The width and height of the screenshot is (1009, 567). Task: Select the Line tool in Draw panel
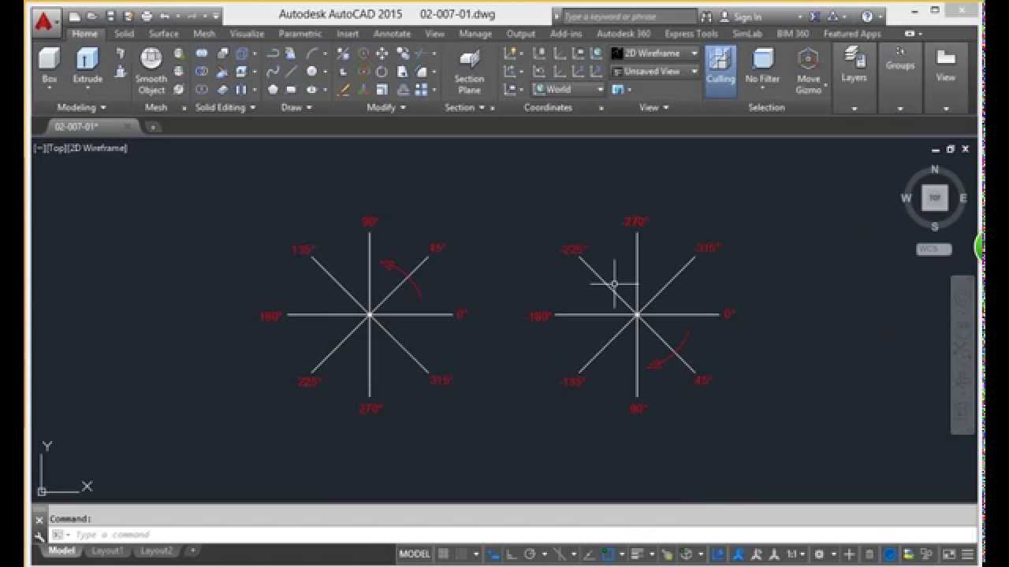(x=292, y=71)
